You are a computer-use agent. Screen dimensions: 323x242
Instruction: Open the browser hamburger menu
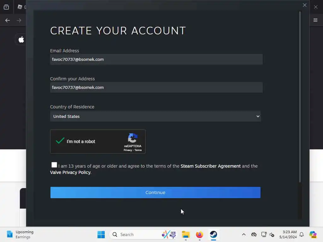(x=315, y=20)
